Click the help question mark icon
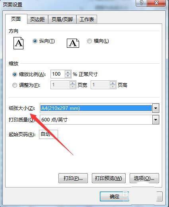Image resolution: width=169 pixels, height=207 pixels. 142,3
